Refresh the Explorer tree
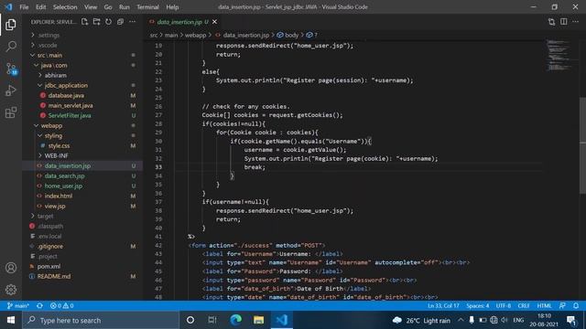 (x=108, y=22)
